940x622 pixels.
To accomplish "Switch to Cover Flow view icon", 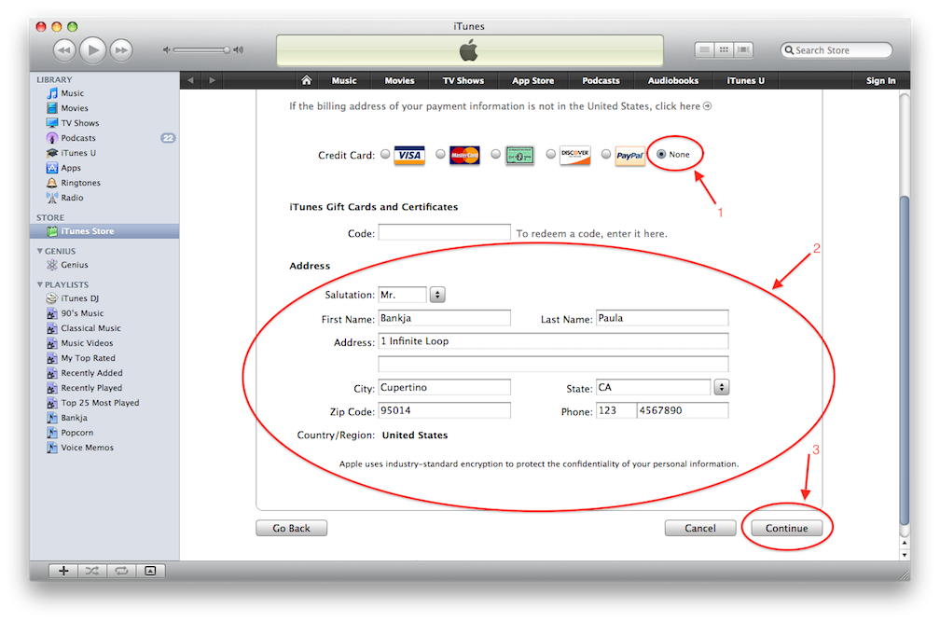I will click(743, 49).
